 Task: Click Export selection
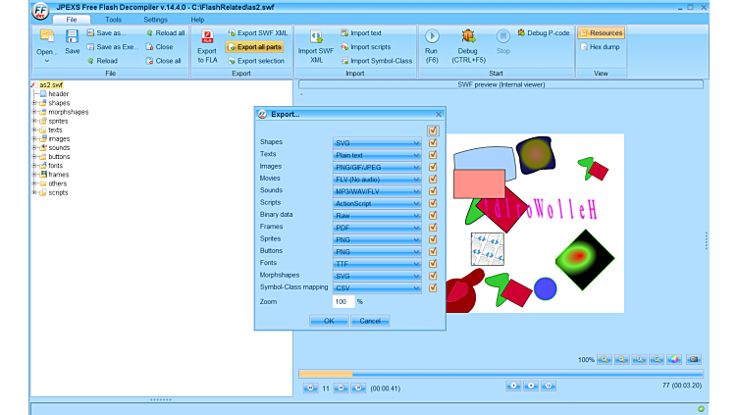256,61
